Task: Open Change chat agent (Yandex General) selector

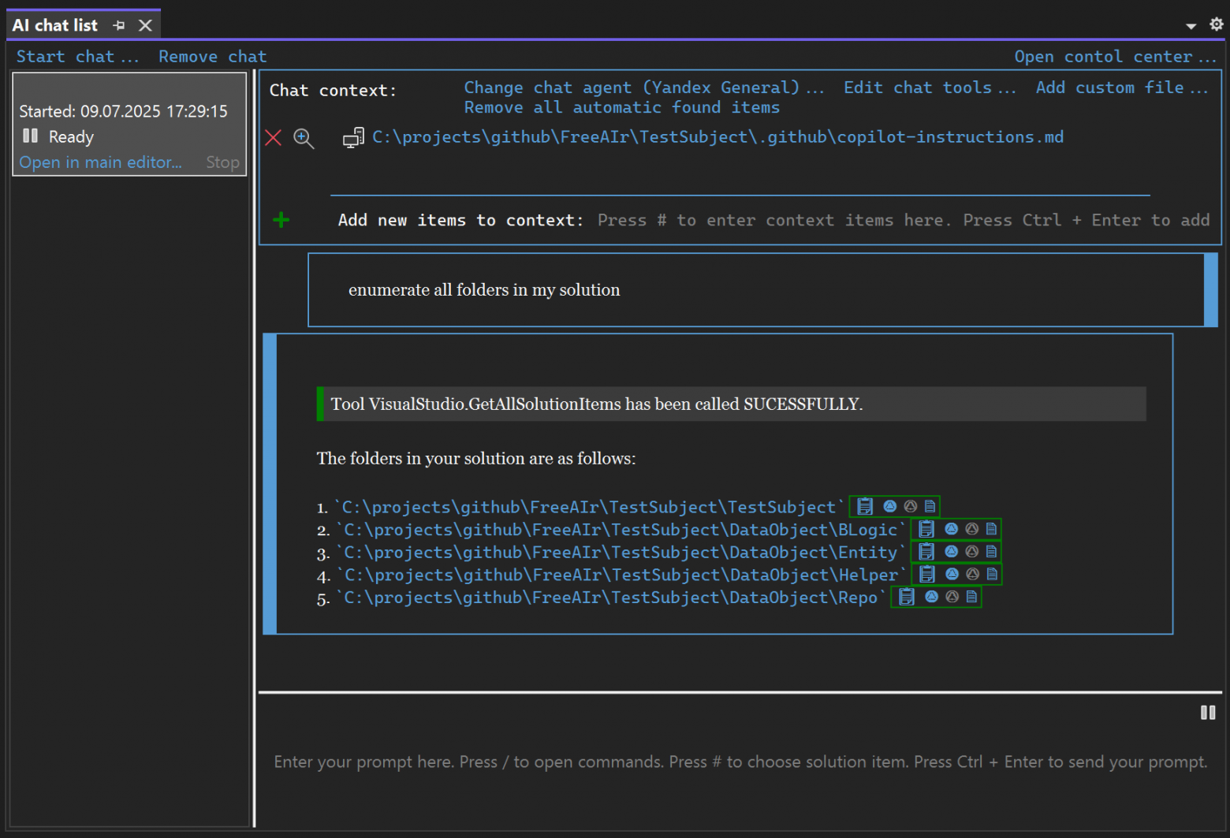Action: [643, 88]
